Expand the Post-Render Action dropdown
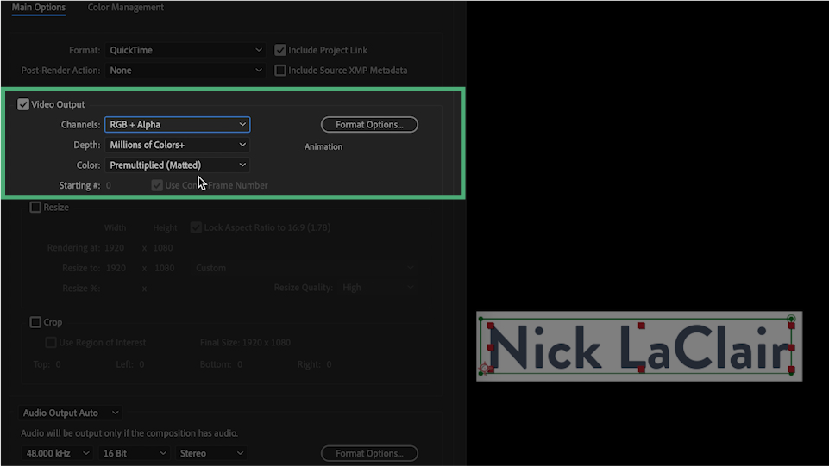The width and height of the screenshot is (829, 466). pyautogui.click(x=185, y=71)
